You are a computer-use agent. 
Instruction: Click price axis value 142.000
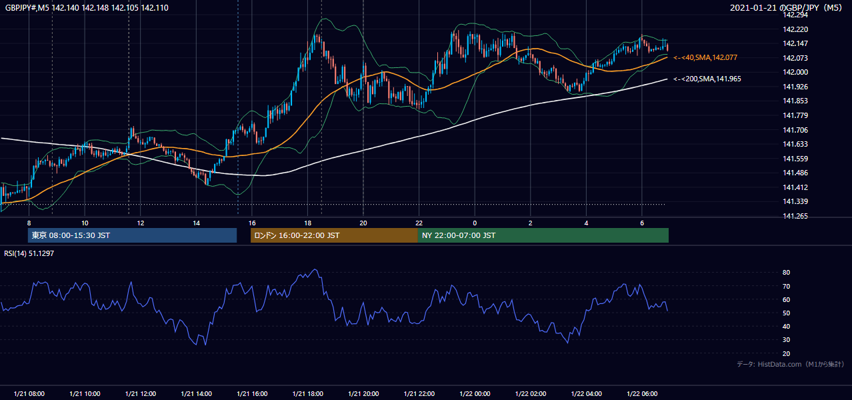[x=795, y=72]
